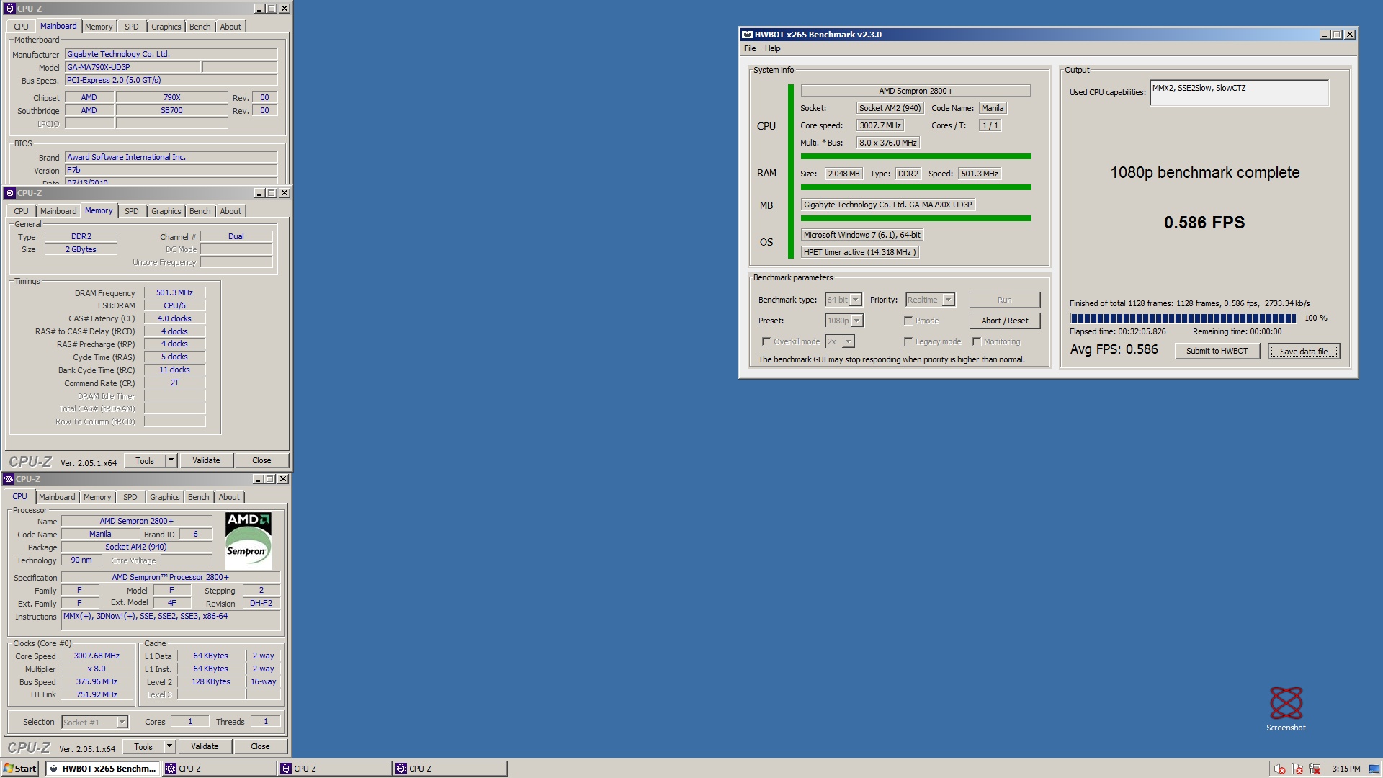Viewport: 1383px width, 778px height.
Task: Click Validate in Memory CPU-Z window
Action: [206, 460]
